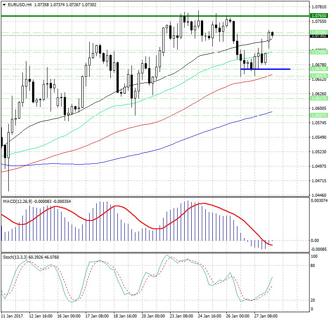
Task: Click the 26 Jan 00:00 time label
Action: click(237, 316)
